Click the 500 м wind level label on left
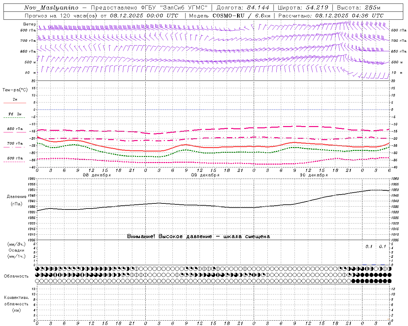408x326 pixels. (x=30, y=62)
